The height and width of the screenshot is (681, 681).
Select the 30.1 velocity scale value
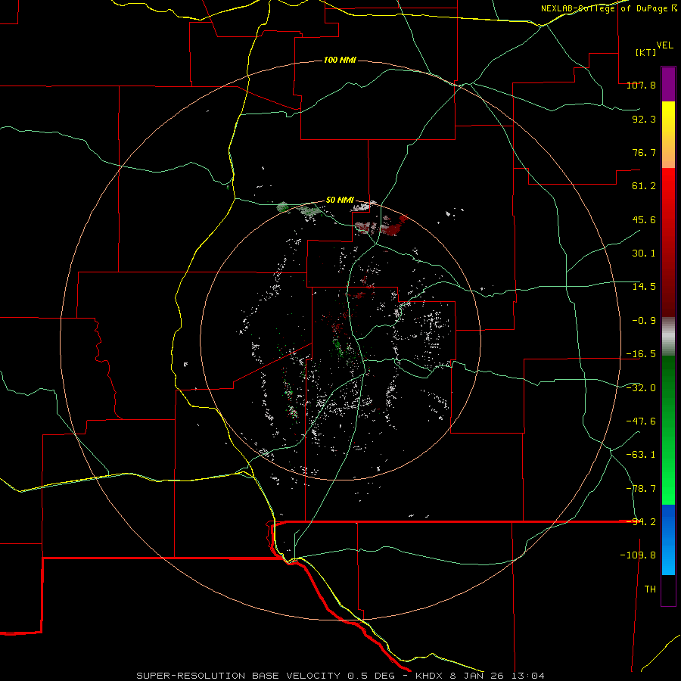point(644,253)
